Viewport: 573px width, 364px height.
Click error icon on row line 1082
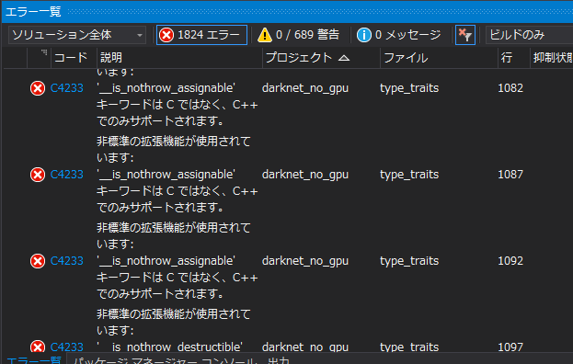(x=38, y=88)
